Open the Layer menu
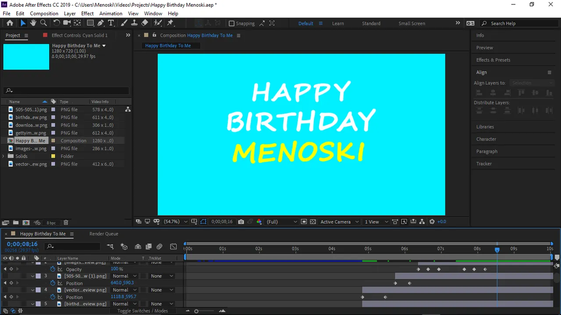Viewport: 561px width, 315px height. click(70, 14)
